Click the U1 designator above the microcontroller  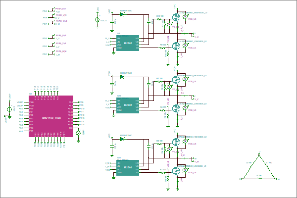(30, 94)
